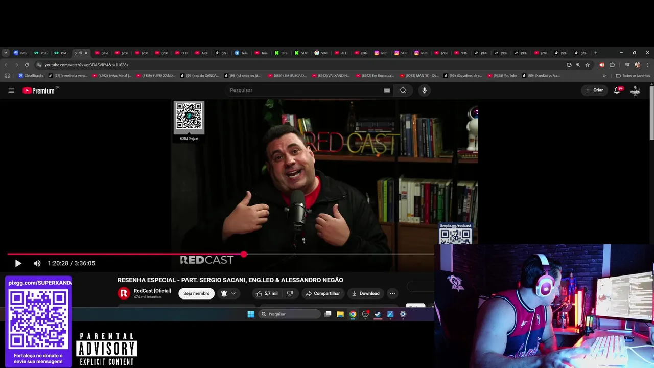Open the Chrome three-dot menu
The image size is (654, 368).
point(647,65)
